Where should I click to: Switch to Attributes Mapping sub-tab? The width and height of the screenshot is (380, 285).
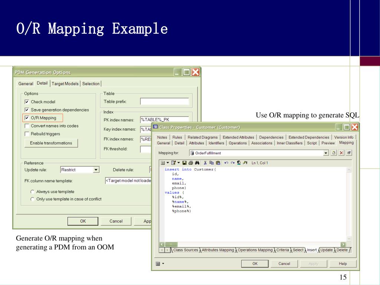[218, 250]
